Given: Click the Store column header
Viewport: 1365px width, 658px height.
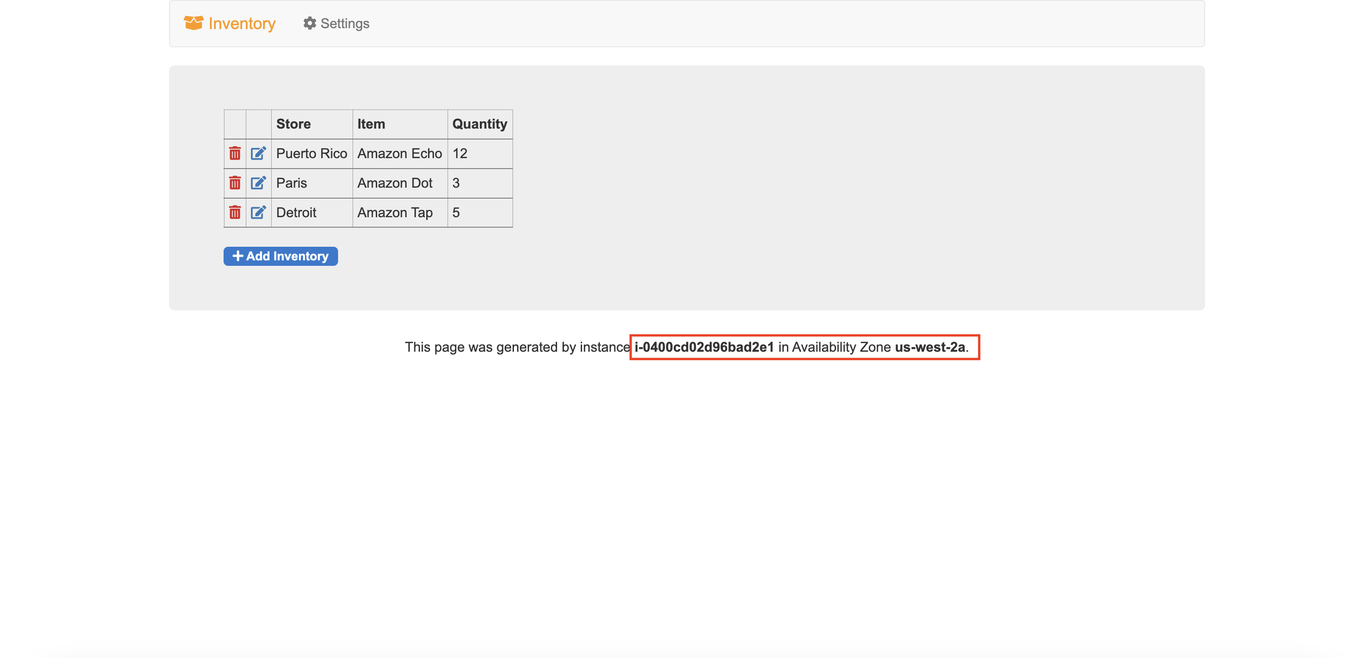Looking at the screenshot, I should 294,124.
